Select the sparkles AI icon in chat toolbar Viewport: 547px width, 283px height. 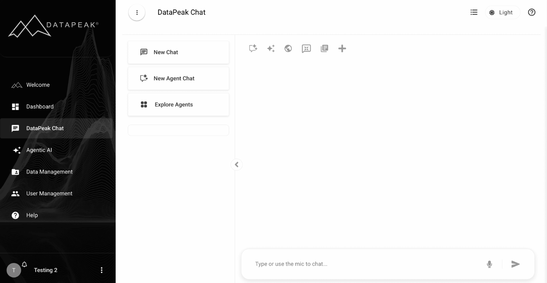click(x=271, y=48)
